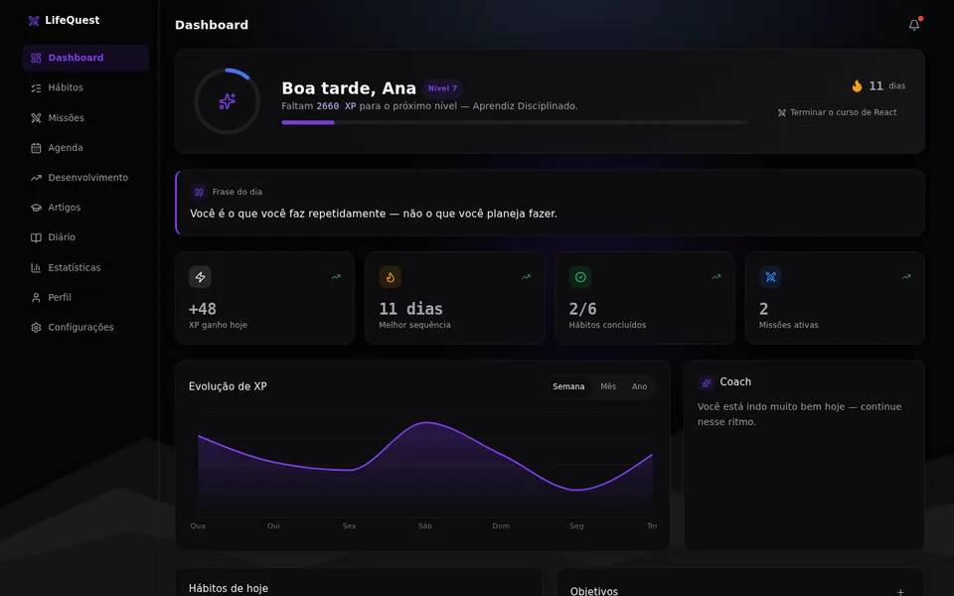Go to Hábitos page
The height and width of the screenshot is (596, 954).
(85, 87)
